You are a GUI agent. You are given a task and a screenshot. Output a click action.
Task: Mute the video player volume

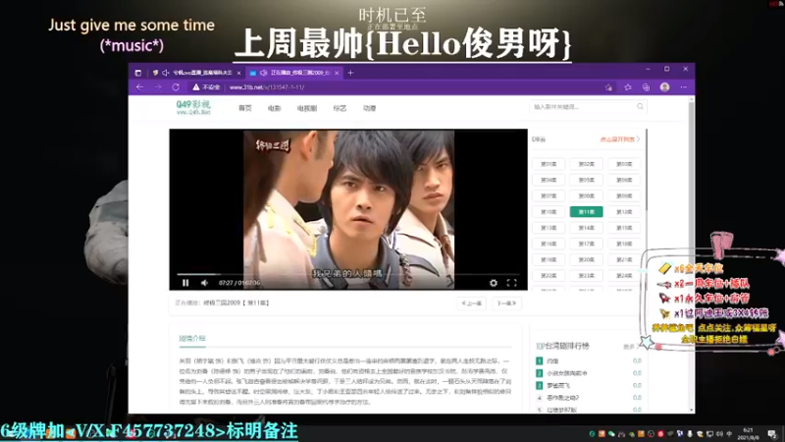point(204,283)
